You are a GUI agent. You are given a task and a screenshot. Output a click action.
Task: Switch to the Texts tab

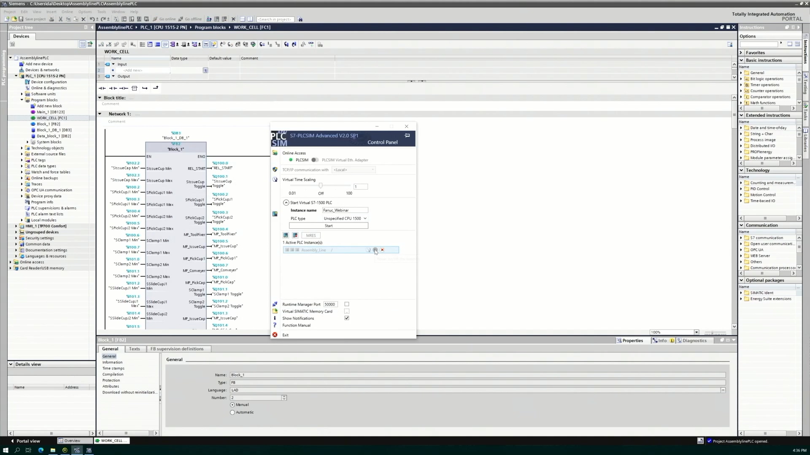(134, 349)
